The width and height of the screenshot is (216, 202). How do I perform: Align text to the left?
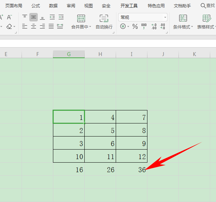click(x=25, y=26)
